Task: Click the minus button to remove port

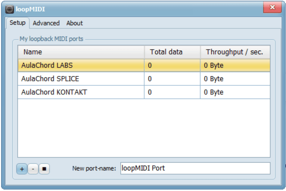Action: 33,169
